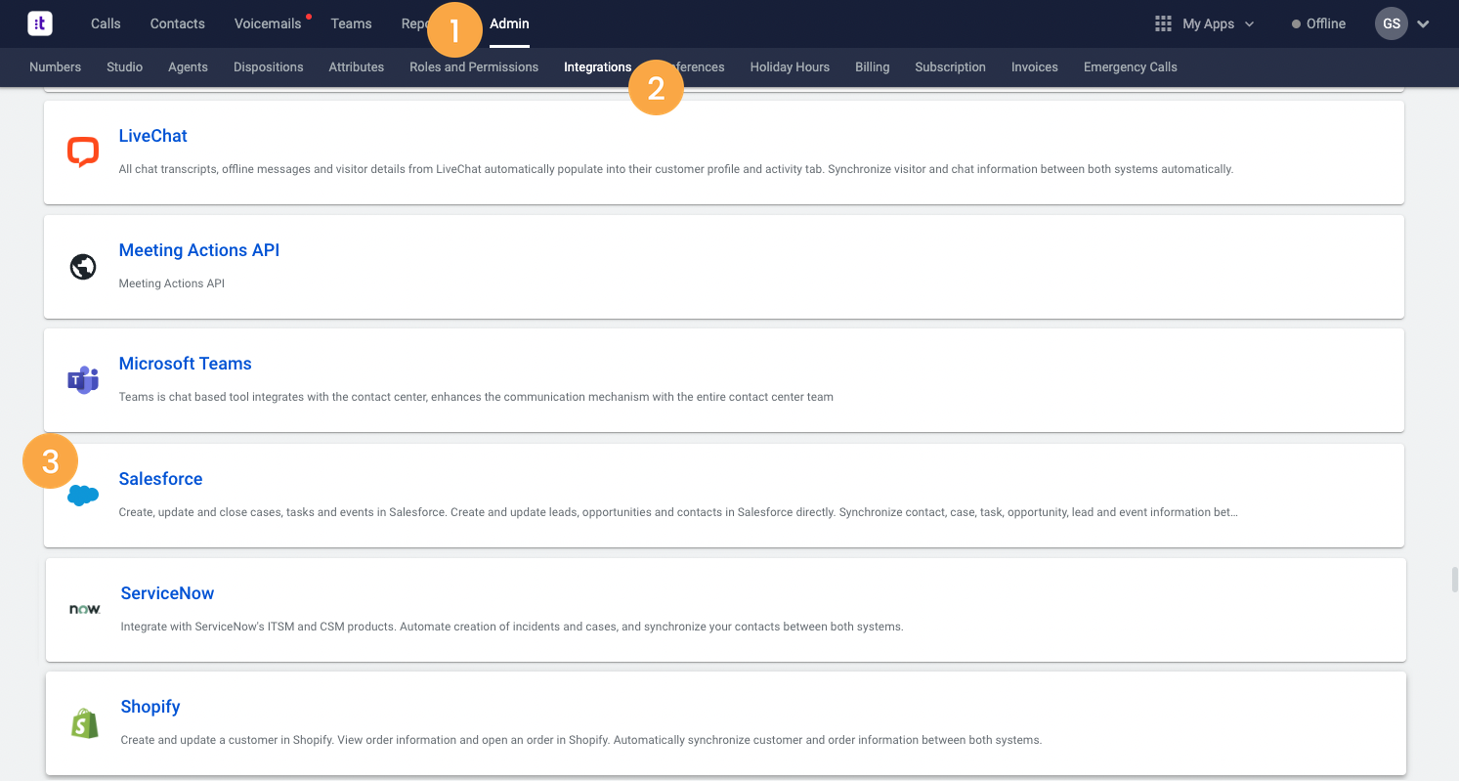
Task: Open the Salesforce integration link
Action: [161, 479]
